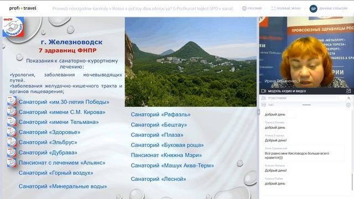The image size is (354, 199).
Task: Click Пансионат «Княжна Мэри» text
Action: click(166, 155)
